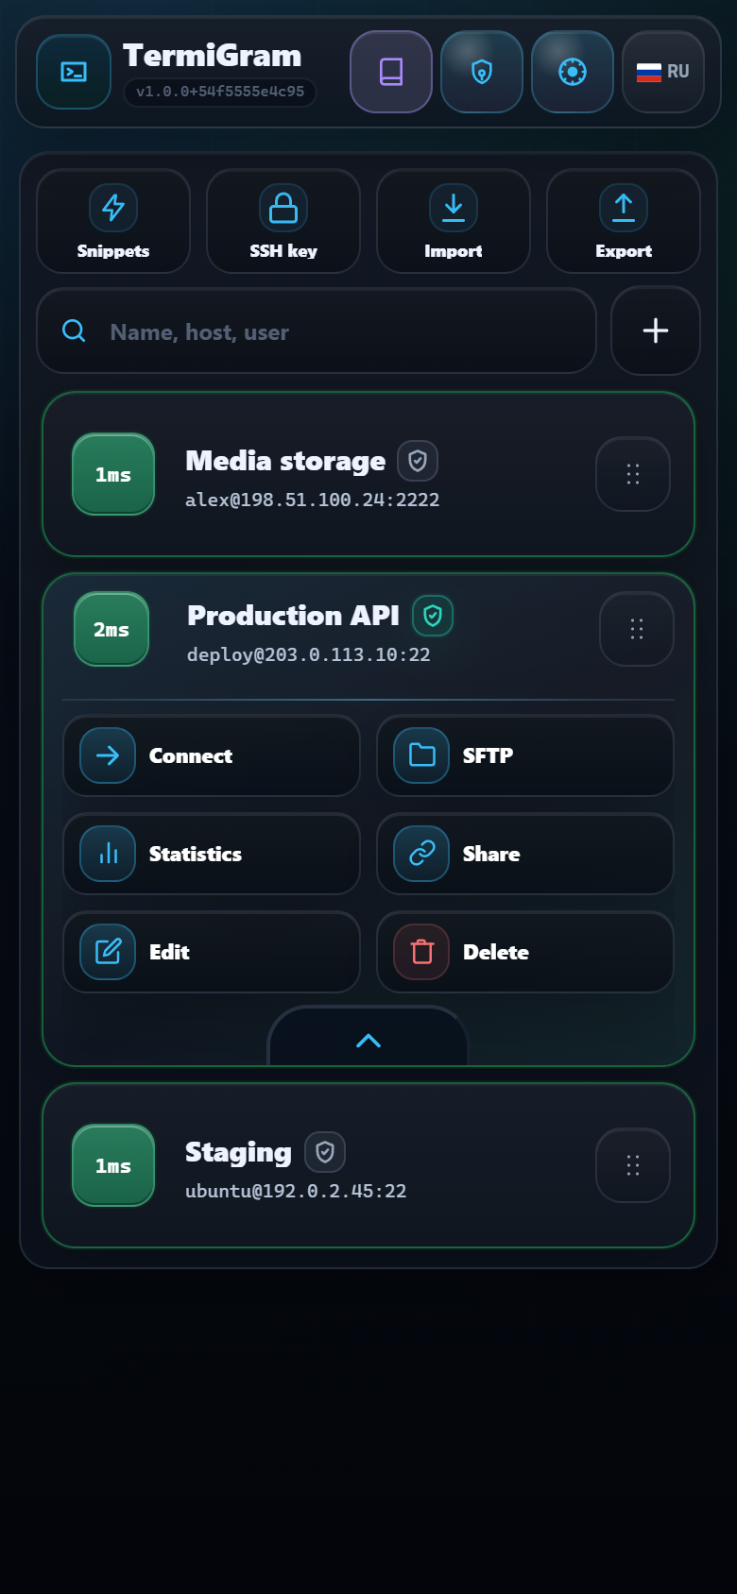Open the documentation book icon

pos(391,72)
